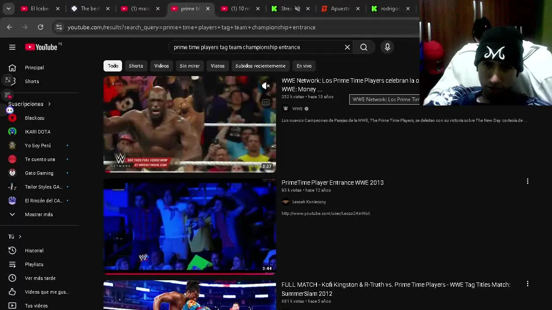552x310 pixels.
Task: Play the FULL MATCH SummerSlam thumbnail
Action: [x=190, y=295]
